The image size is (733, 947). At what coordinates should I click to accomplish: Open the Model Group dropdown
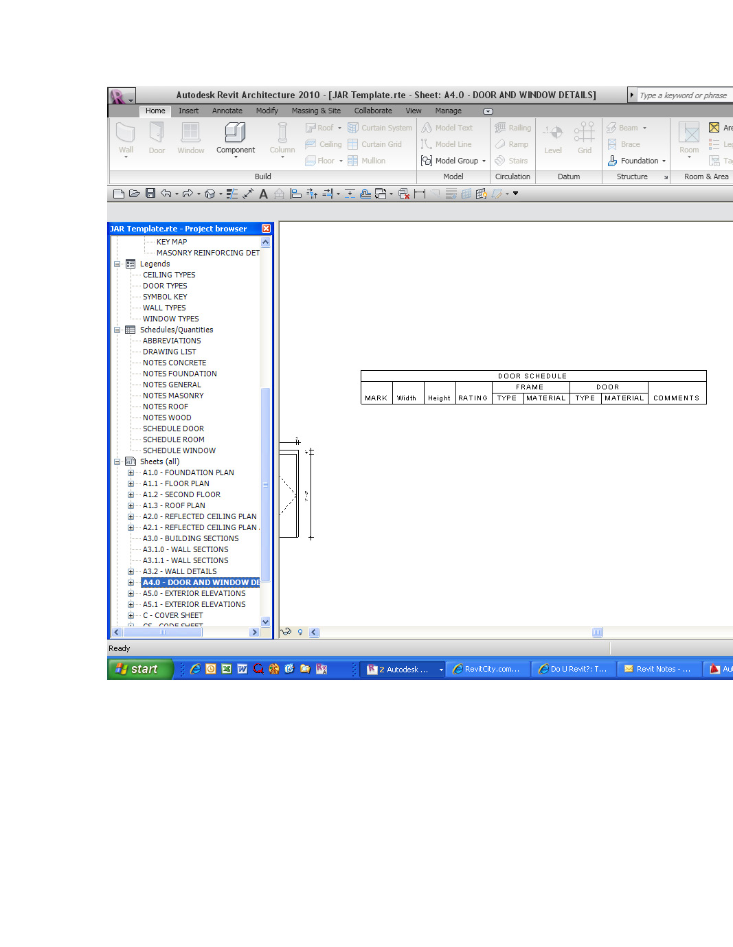tap(484, 161)
